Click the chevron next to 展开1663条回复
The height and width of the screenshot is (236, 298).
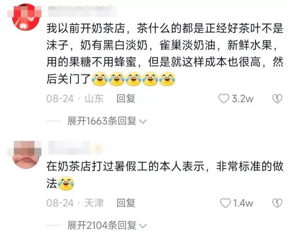pos(143,121)
